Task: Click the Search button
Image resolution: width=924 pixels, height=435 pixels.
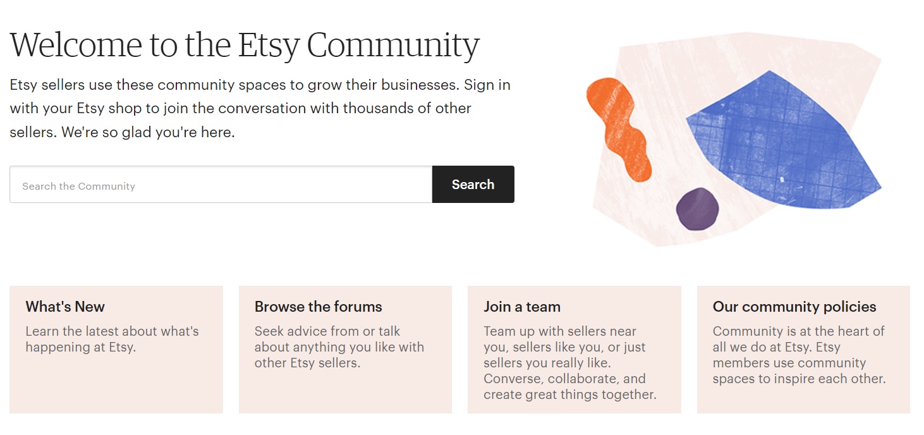Action: click(x=472, y=184)
